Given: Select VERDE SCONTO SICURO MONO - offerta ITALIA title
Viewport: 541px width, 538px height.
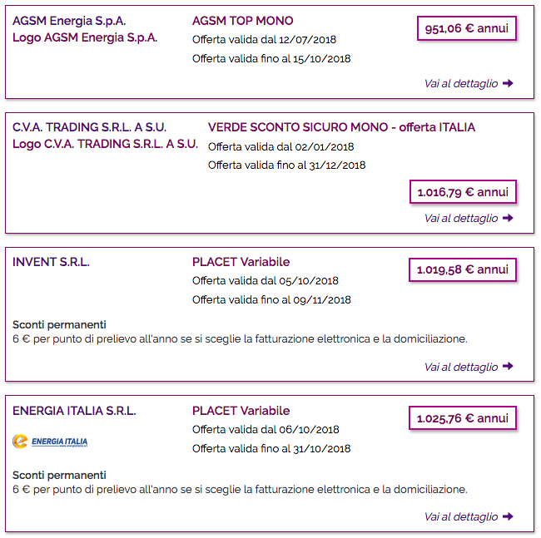Looking at the screenshot, I should coord(341,127).
